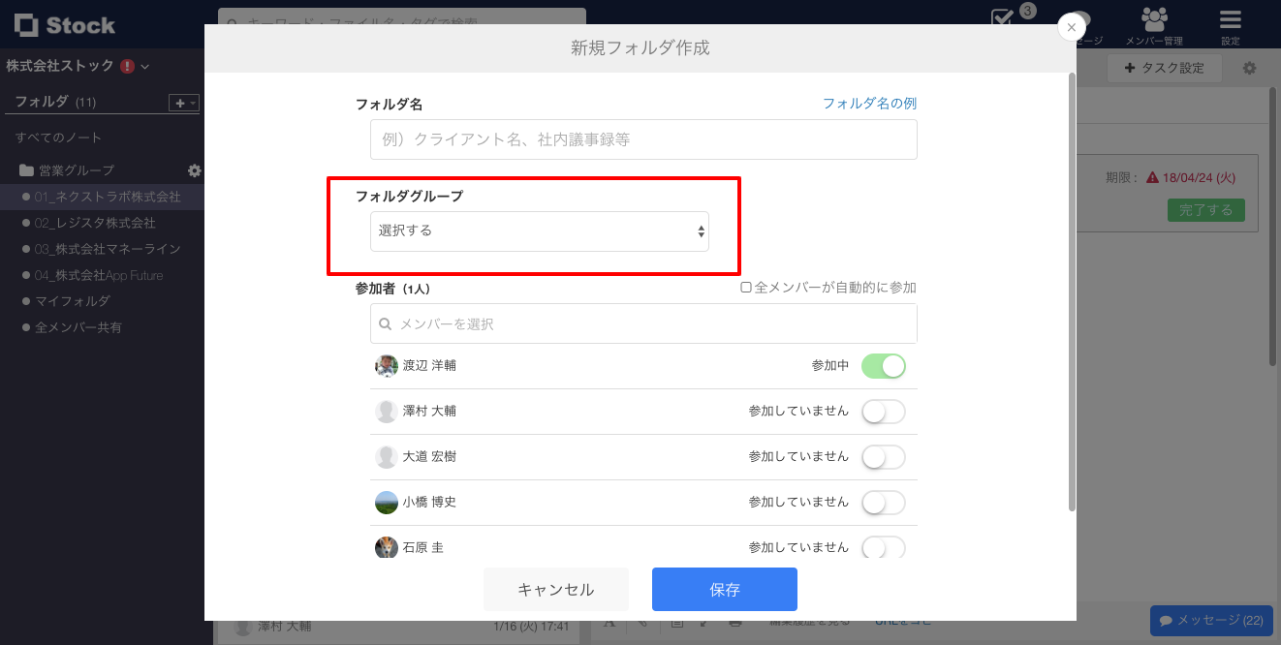Open the dropdown arrow beside the folder add button
The image size is (1281, 645).
(191, 102)
